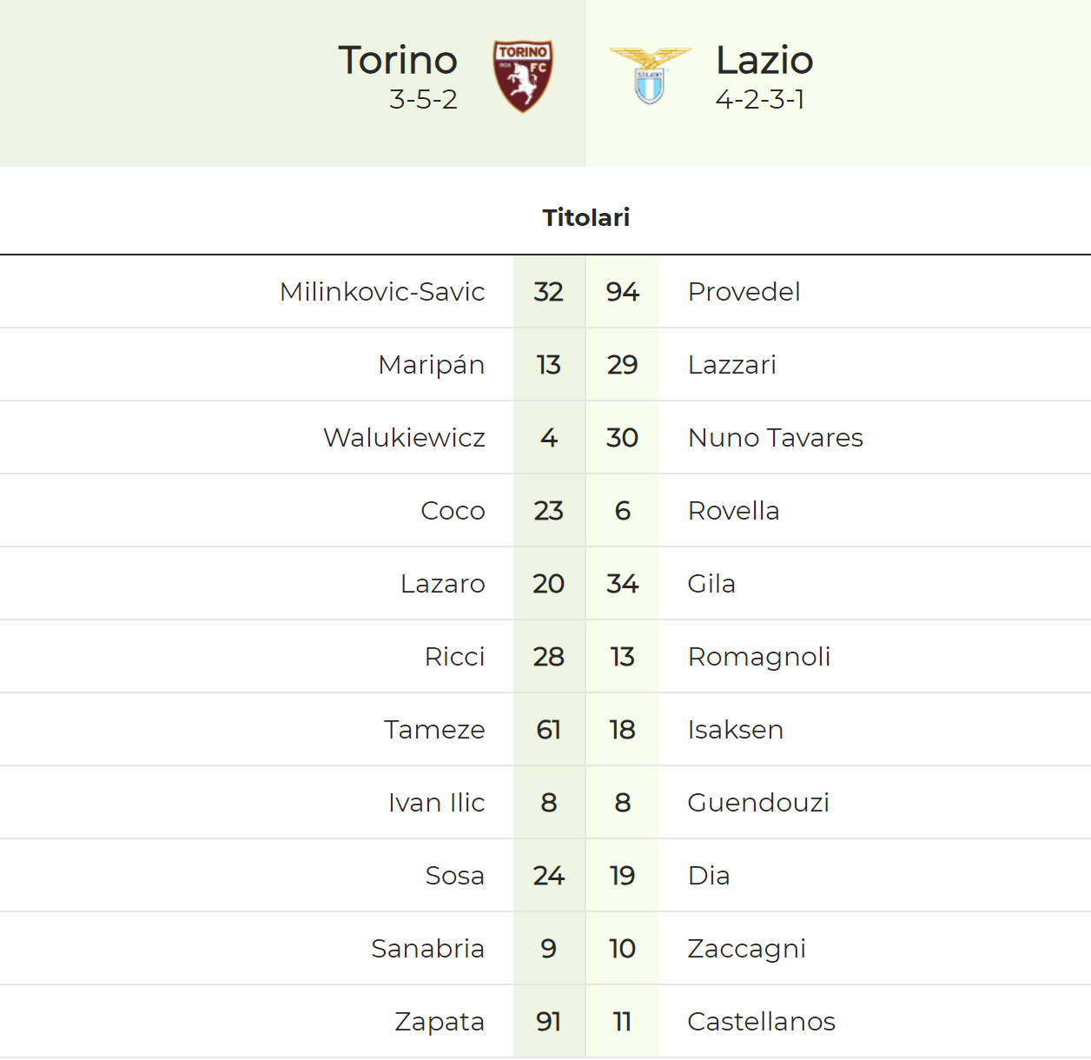Screen dimensions: 1091x1060
Task: Click Zapata's shirt number 91
Action: 549,1022
